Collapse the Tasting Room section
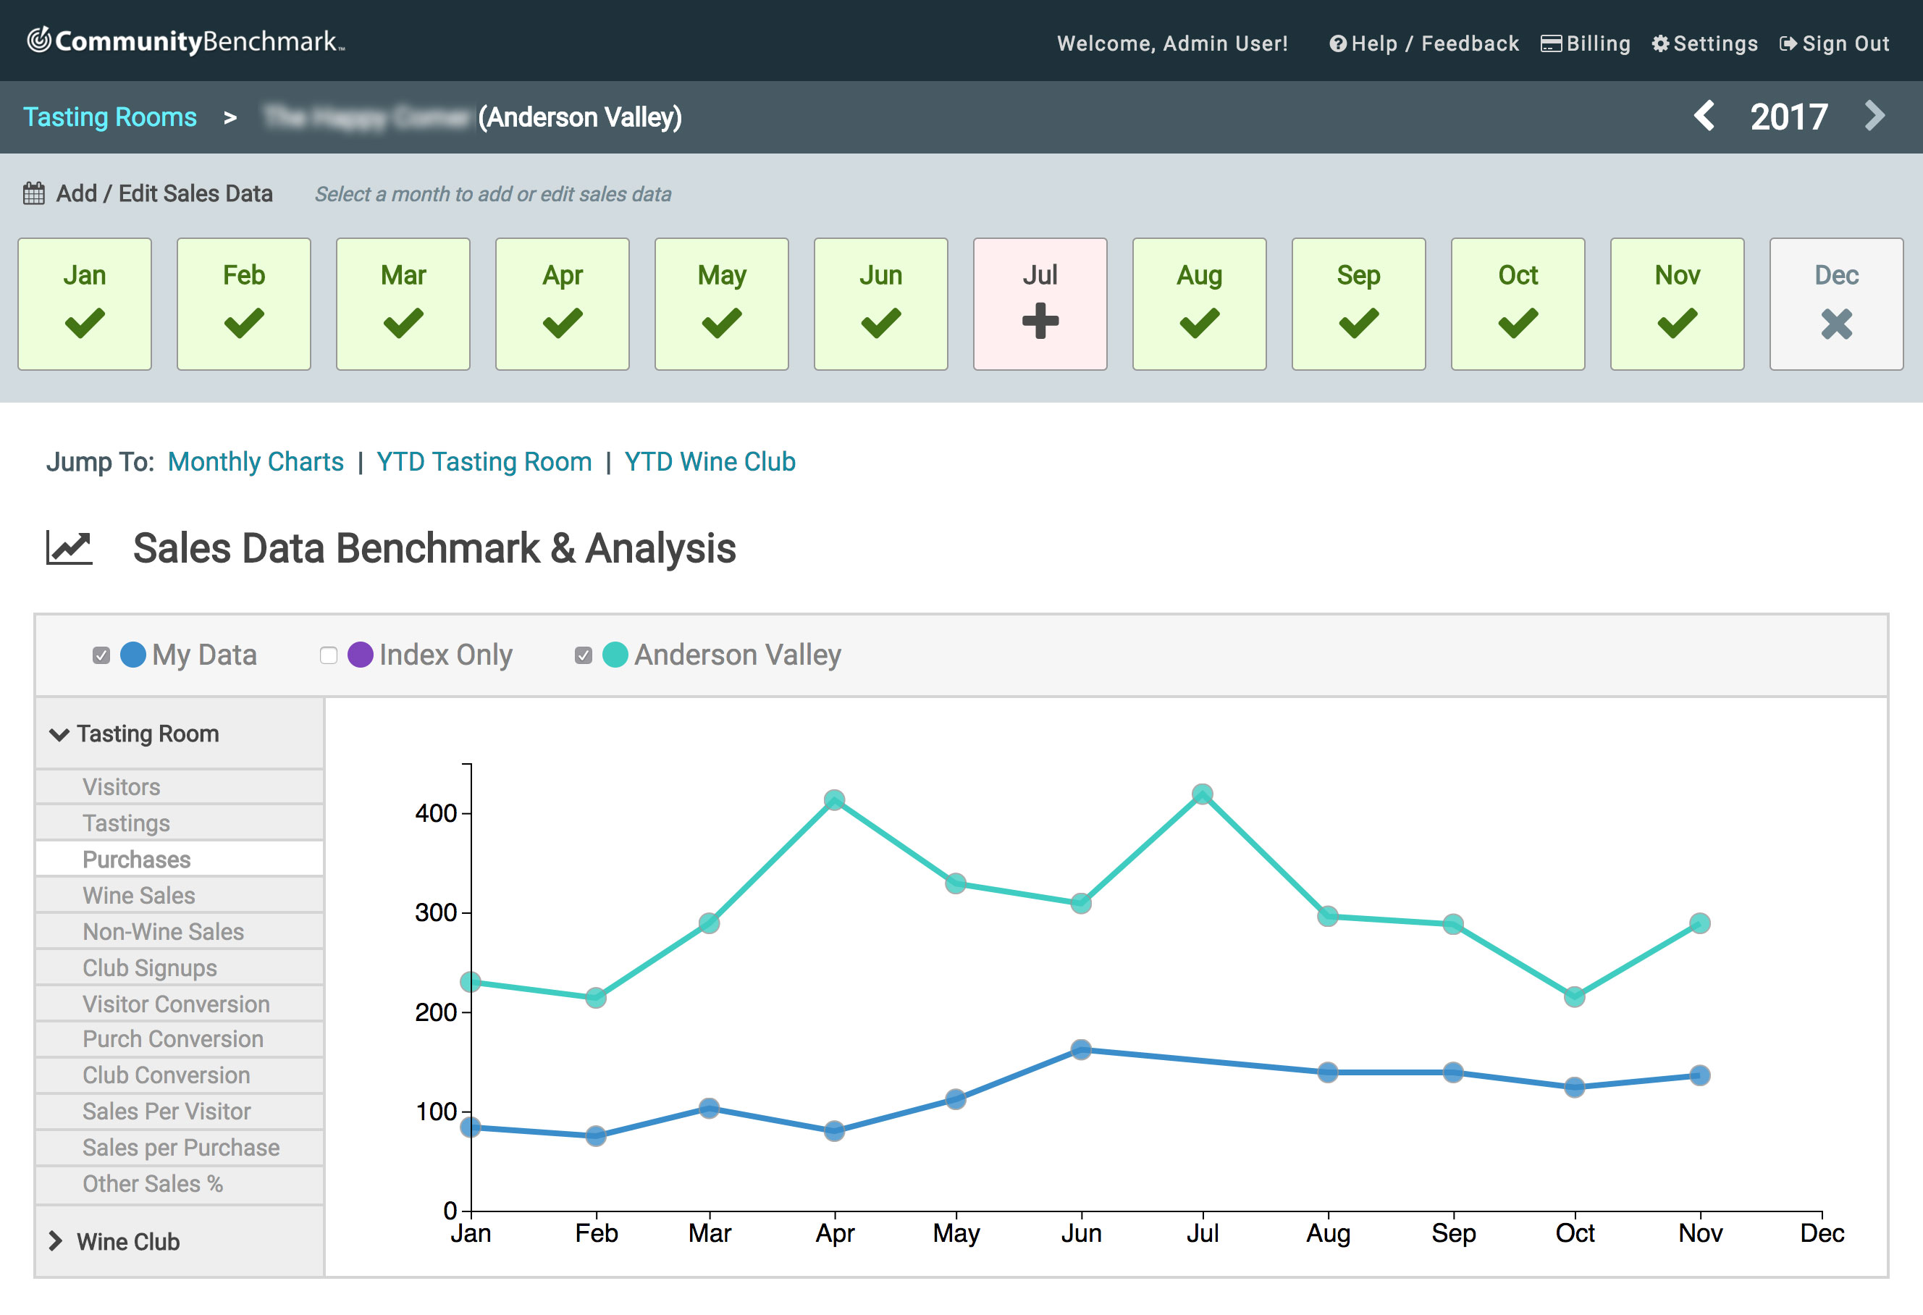This screenshot has height=1315, width=1923. tap(180, 734)
